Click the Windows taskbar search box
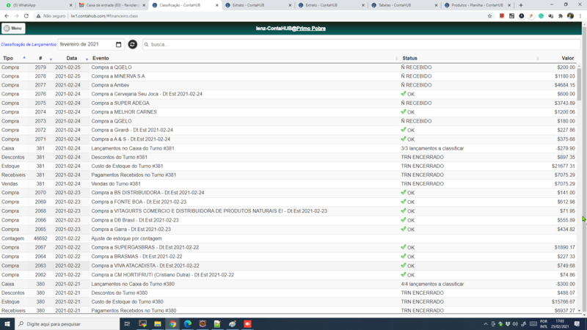 (67, 324)
